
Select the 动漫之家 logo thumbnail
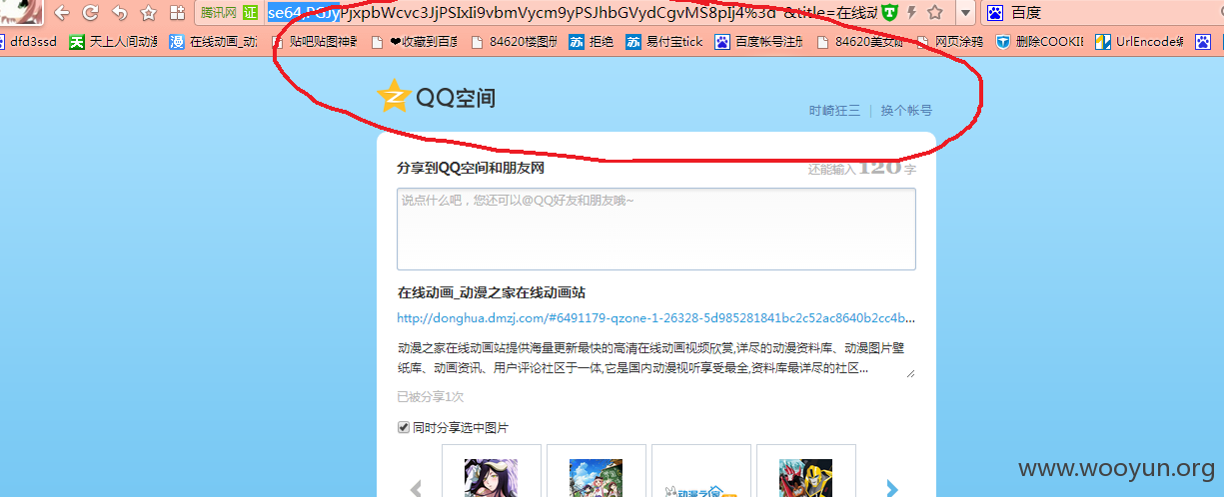click(x=701, y=471)
